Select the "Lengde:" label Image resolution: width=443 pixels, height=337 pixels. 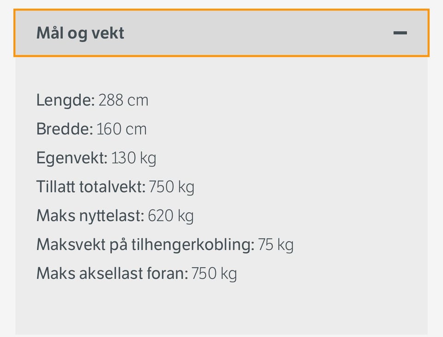66,101
